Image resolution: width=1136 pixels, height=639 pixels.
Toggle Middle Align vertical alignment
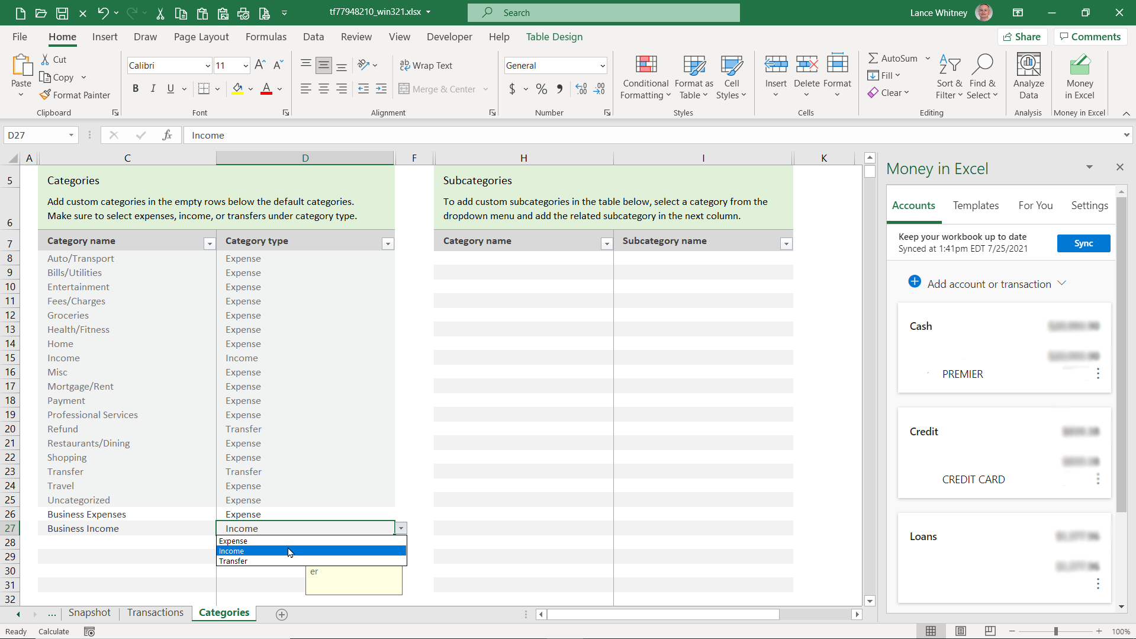(324, 65)
